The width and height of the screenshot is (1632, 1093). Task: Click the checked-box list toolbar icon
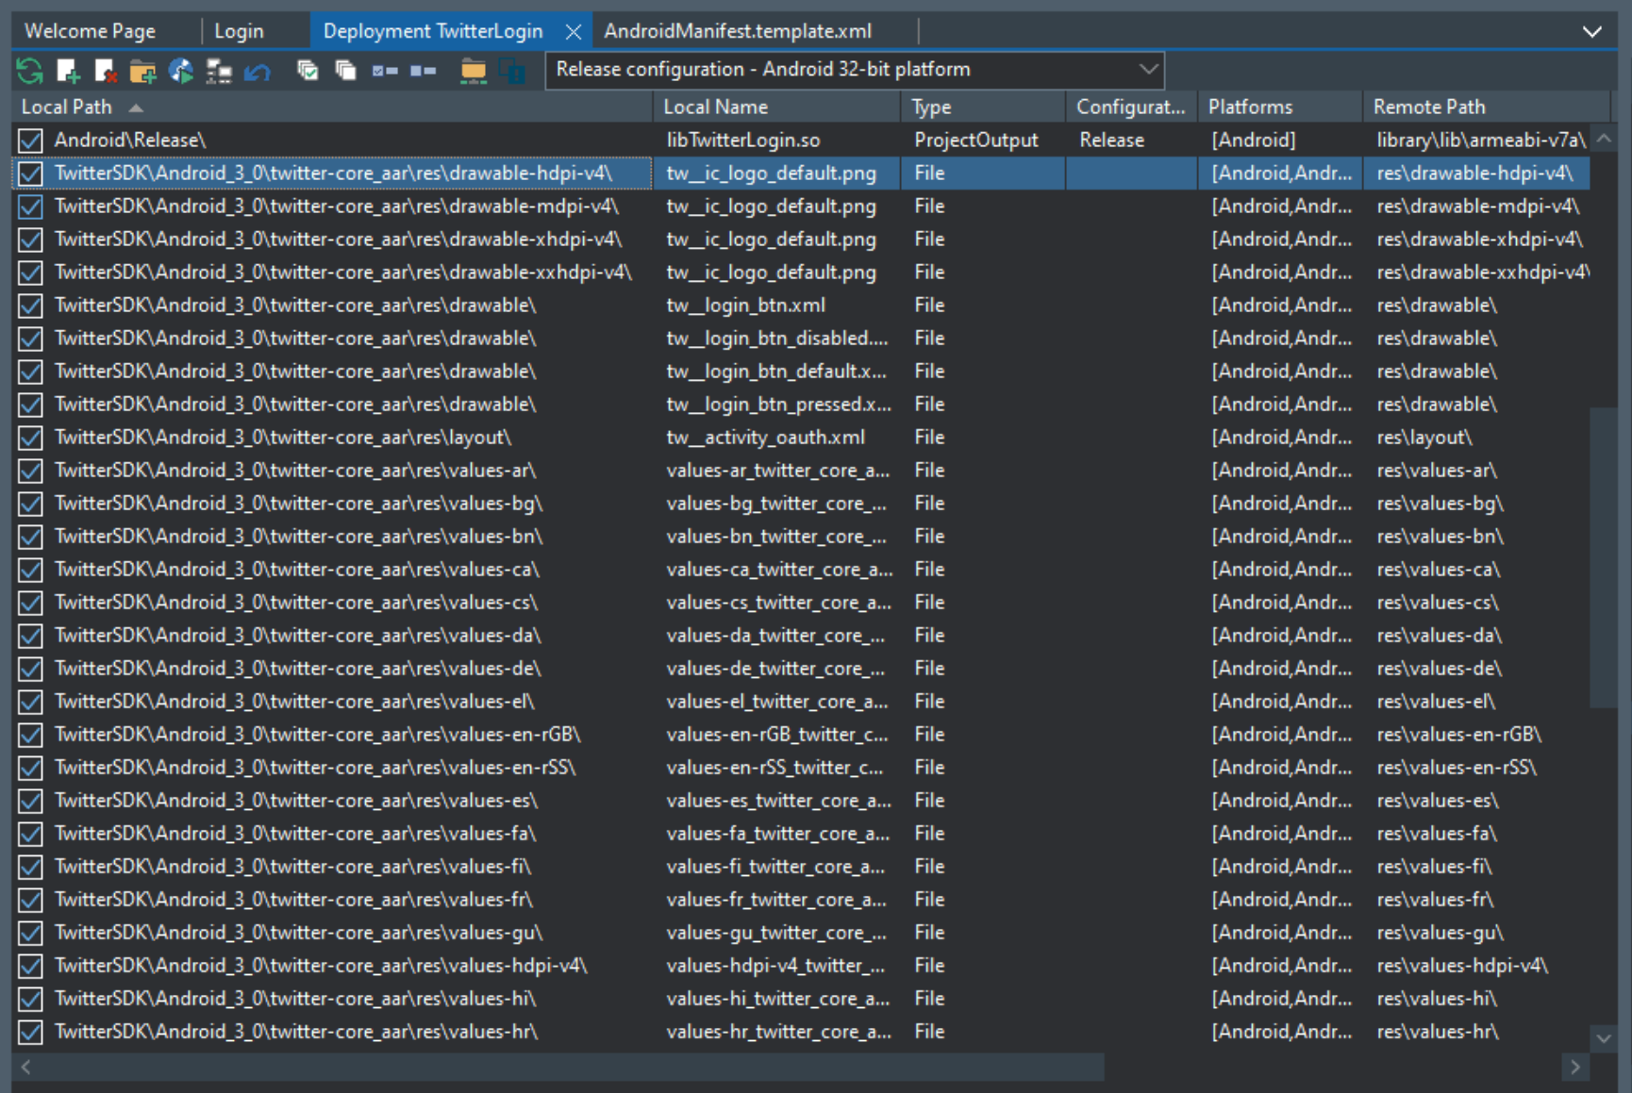[x=385, y=71]
